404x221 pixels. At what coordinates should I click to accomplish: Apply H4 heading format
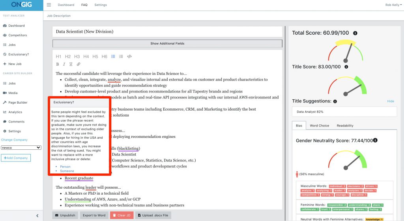[86, 57]
